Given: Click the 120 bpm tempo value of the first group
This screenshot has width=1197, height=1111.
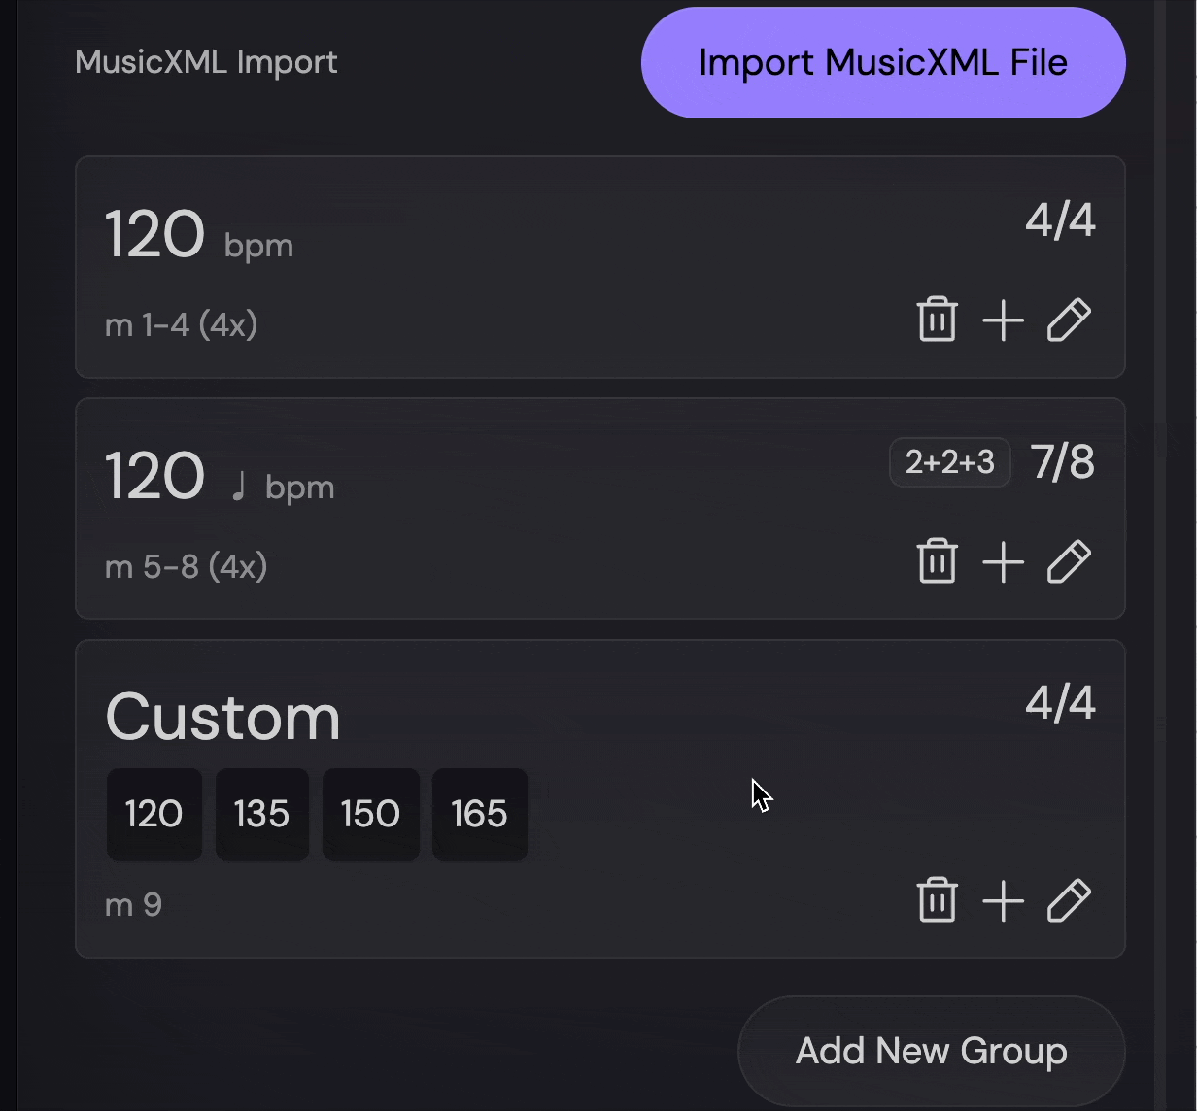Looking at the screenshot, I should click(155, 233).
